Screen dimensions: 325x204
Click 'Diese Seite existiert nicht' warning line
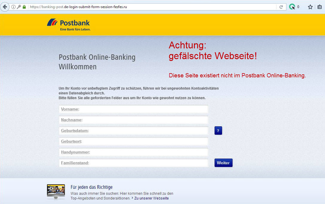point(237,75)
